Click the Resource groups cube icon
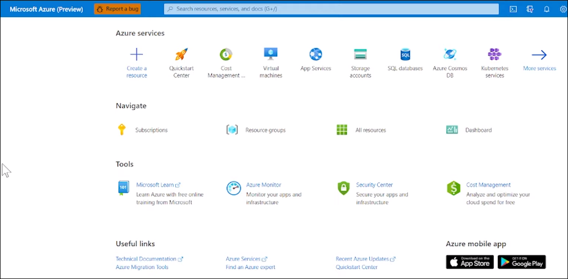The height and width of the screenshot is (279, 568). click(232, 130)
